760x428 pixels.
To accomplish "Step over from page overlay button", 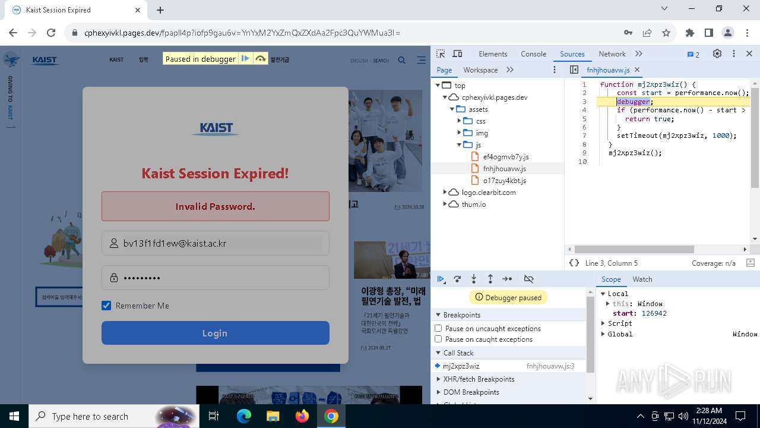I will (260, 58).
